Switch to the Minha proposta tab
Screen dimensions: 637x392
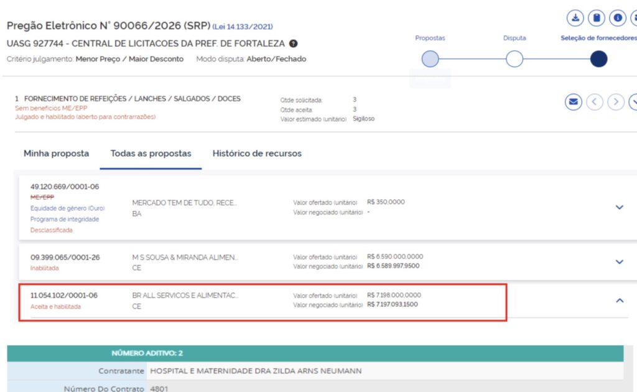pyautogui.click(x=56, y=154)
